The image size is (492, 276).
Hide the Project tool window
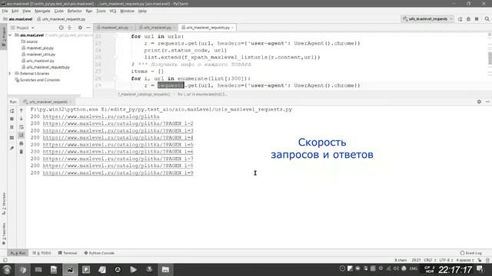tap(88, 28)
